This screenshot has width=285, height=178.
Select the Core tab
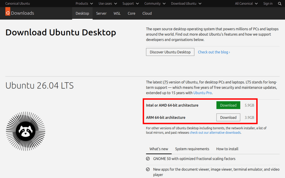point(131,13)
